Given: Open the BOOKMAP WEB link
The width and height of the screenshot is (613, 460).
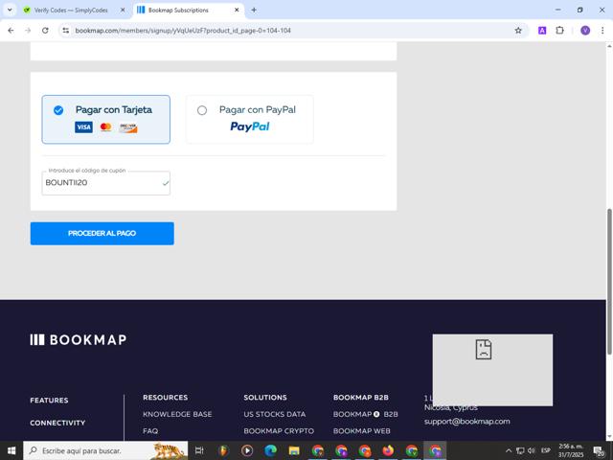Looking at the screenshot, I should tap(362, 430).
